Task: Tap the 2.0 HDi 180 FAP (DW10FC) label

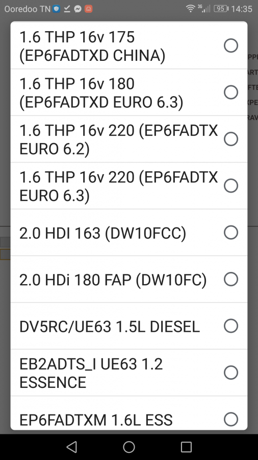Action: [113, 280]
